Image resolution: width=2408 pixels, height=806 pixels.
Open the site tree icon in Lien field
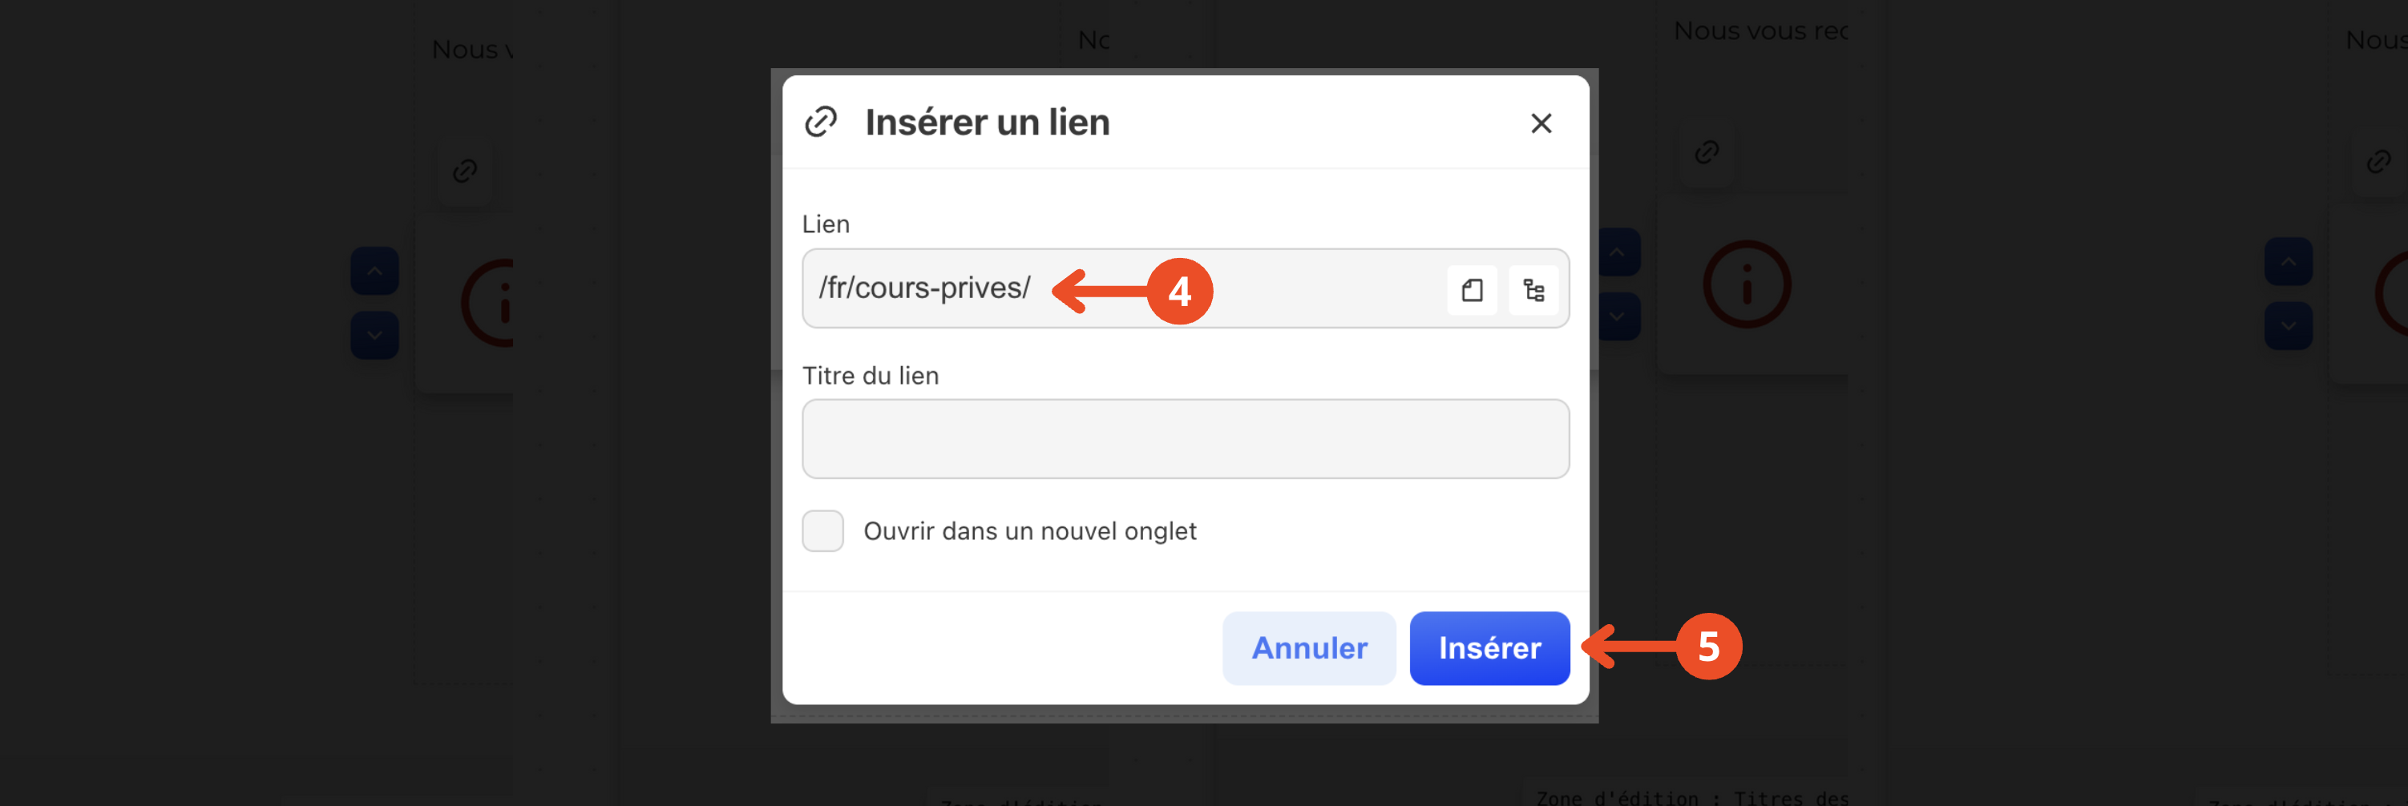[1533, 291]
